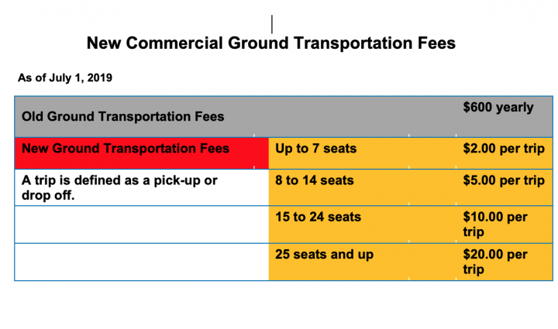Screen dimensions: 558x329
Task: Select the red 'New Ground Transportation Fees' cell
Action: [x=126, y=148]
